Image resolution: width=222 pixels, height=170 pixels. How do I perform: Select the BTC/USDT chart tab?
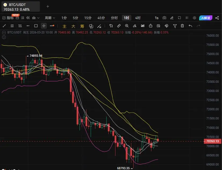point(21,7)
